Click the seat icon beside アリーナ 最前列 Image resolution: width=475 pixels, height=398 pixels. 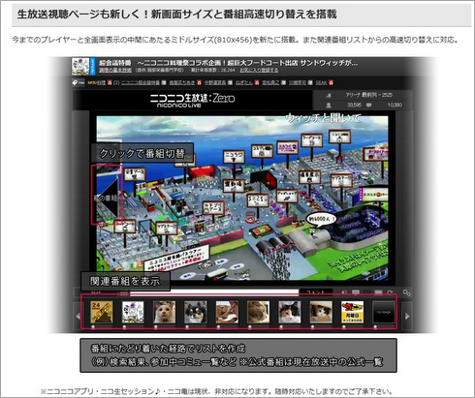[329, 95]
